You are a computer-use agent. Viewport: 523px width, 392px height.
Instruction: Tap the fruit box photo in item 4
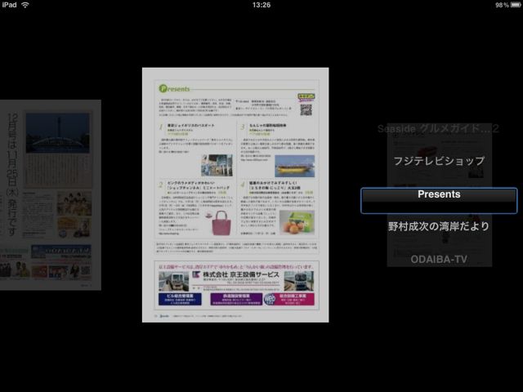(x=297, y=223)
